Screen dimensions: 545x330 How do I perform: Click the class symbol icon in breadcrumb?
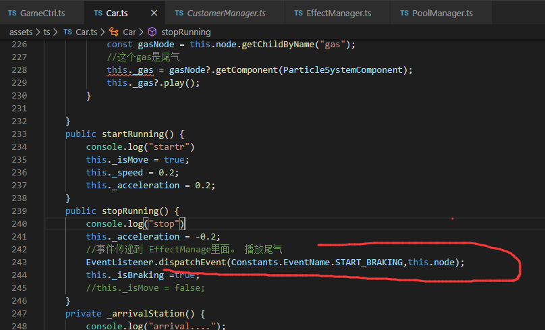(114, 32)
